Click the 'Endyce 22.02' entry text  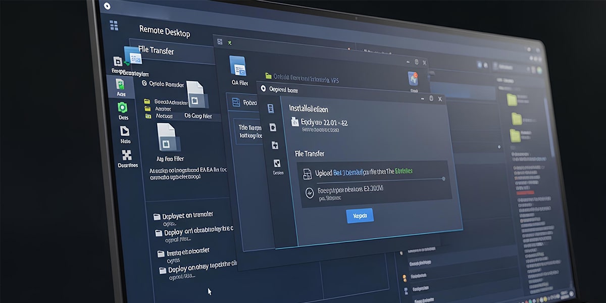click(x=324, y=123)
